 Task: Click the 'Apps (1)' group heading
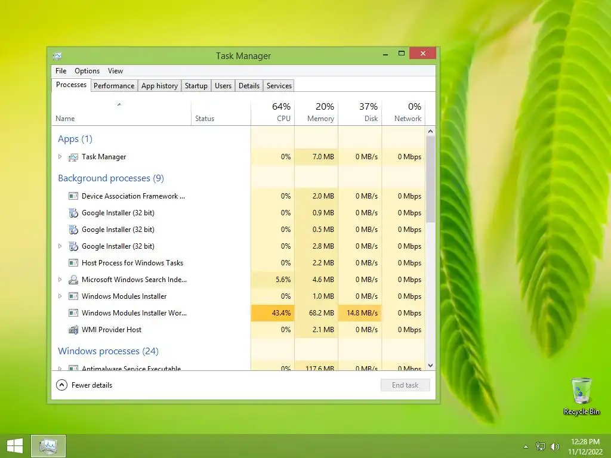[x=75, y=138]
